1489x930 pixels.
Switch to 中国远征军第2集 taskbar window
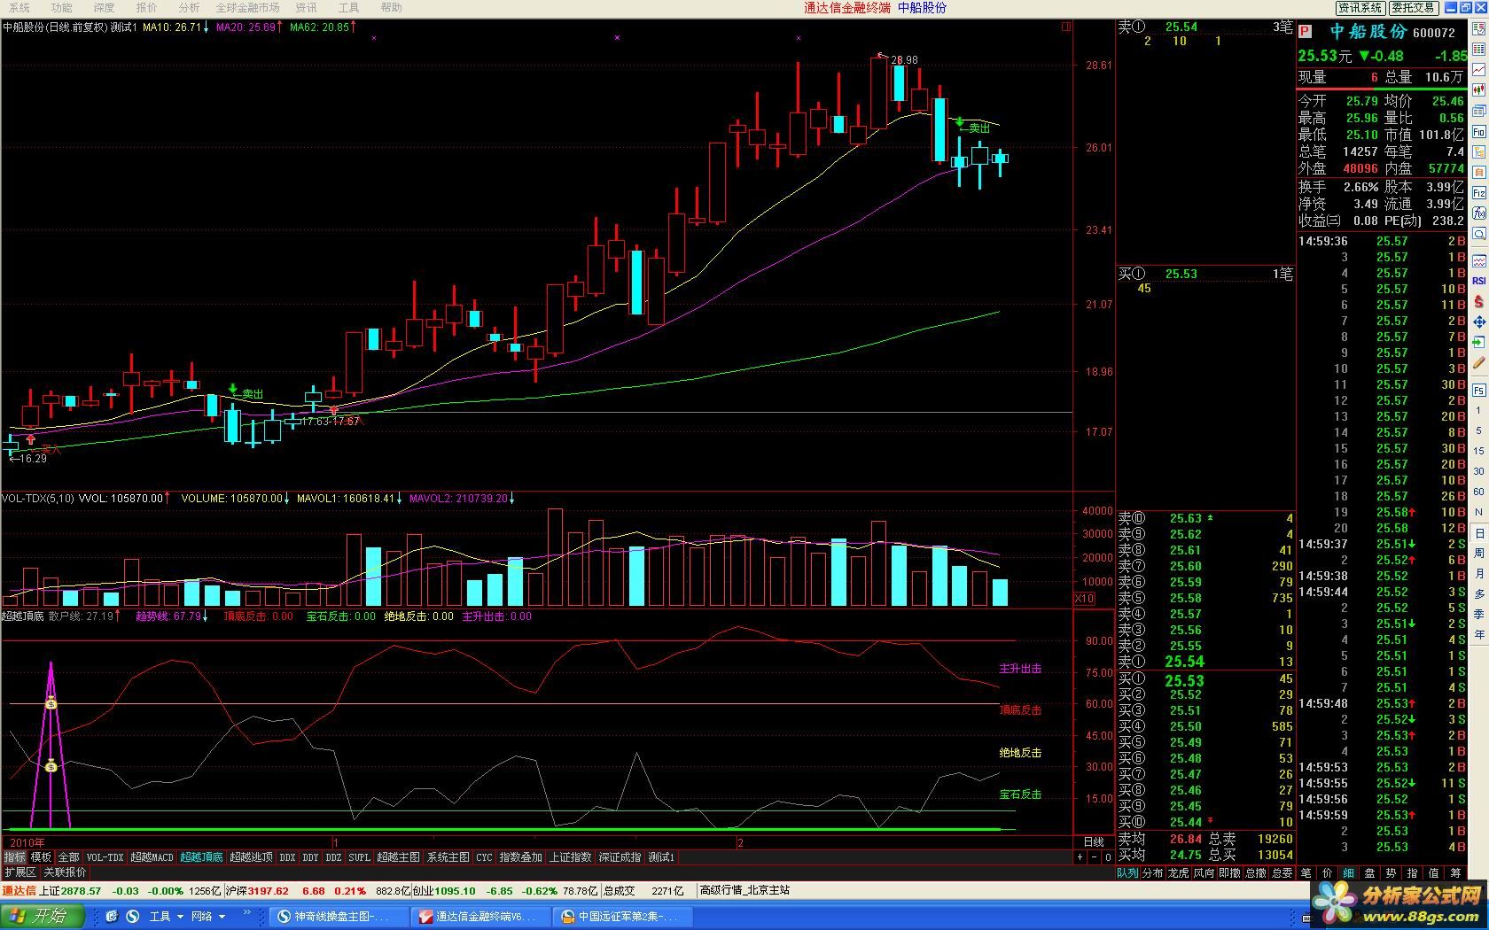click(624, 916)
